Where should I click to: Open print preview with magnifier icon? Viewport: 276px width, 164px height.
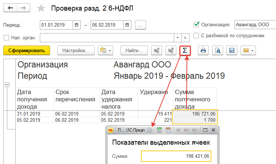coord(217,50)
